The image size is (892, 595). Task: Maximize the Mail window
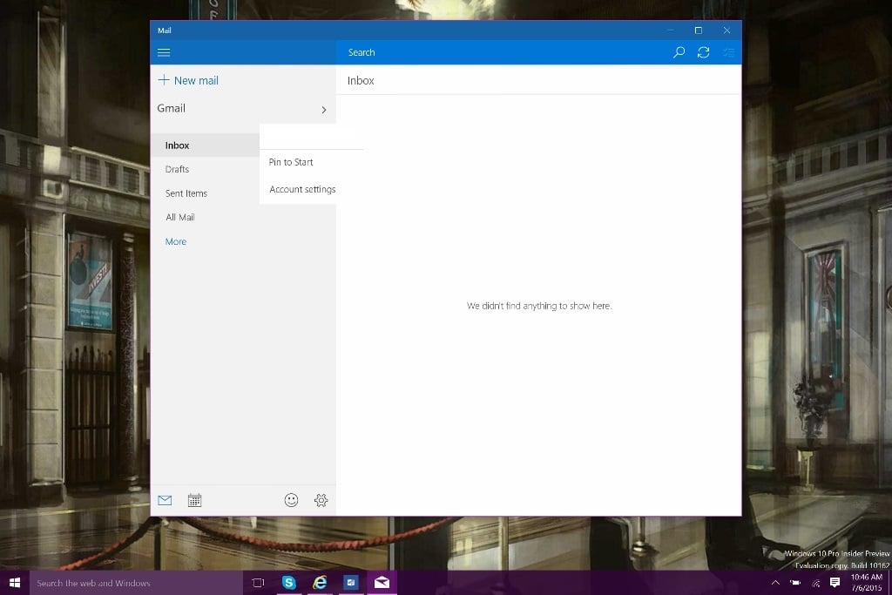click(698, 30)
